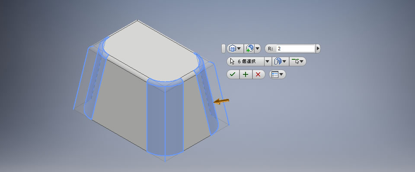Cancel the fillet with red X
Image resolution: width=415 pixels, height=172 pixels.
pyautogui.click(x=259, y=74)
